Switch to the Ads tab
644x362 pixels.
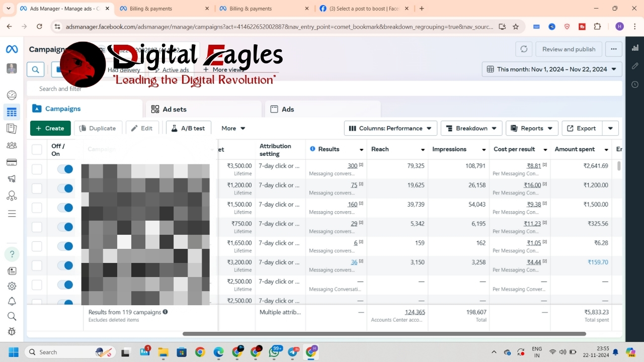pos(323,109)
